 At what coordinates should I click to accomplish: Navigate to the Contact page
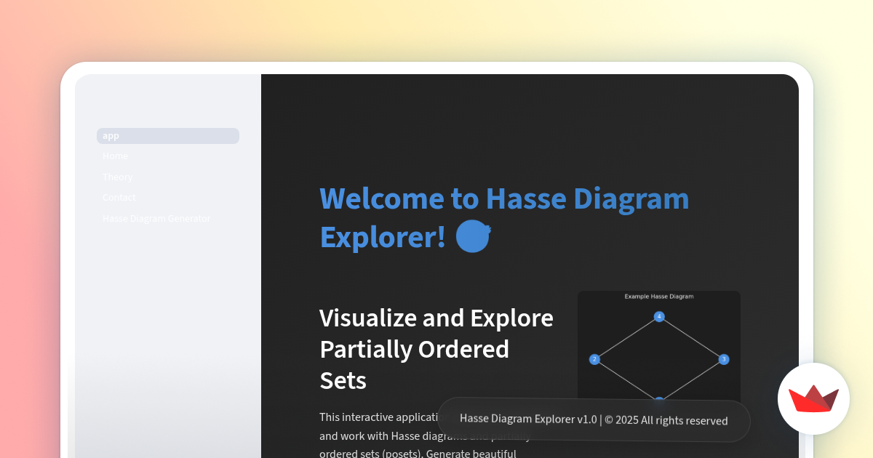pyautogui.click(x=119, y=197)
